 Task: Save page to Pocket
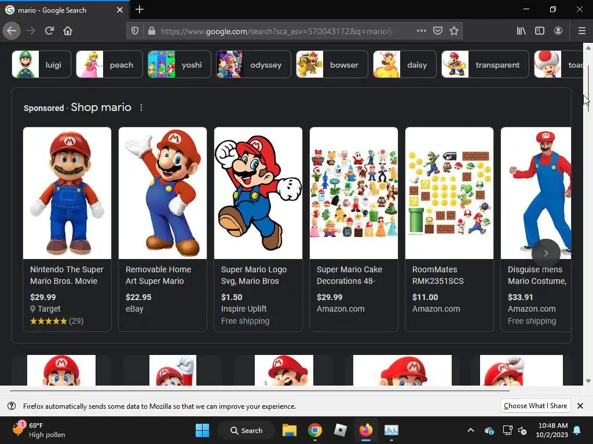(438, 31)
